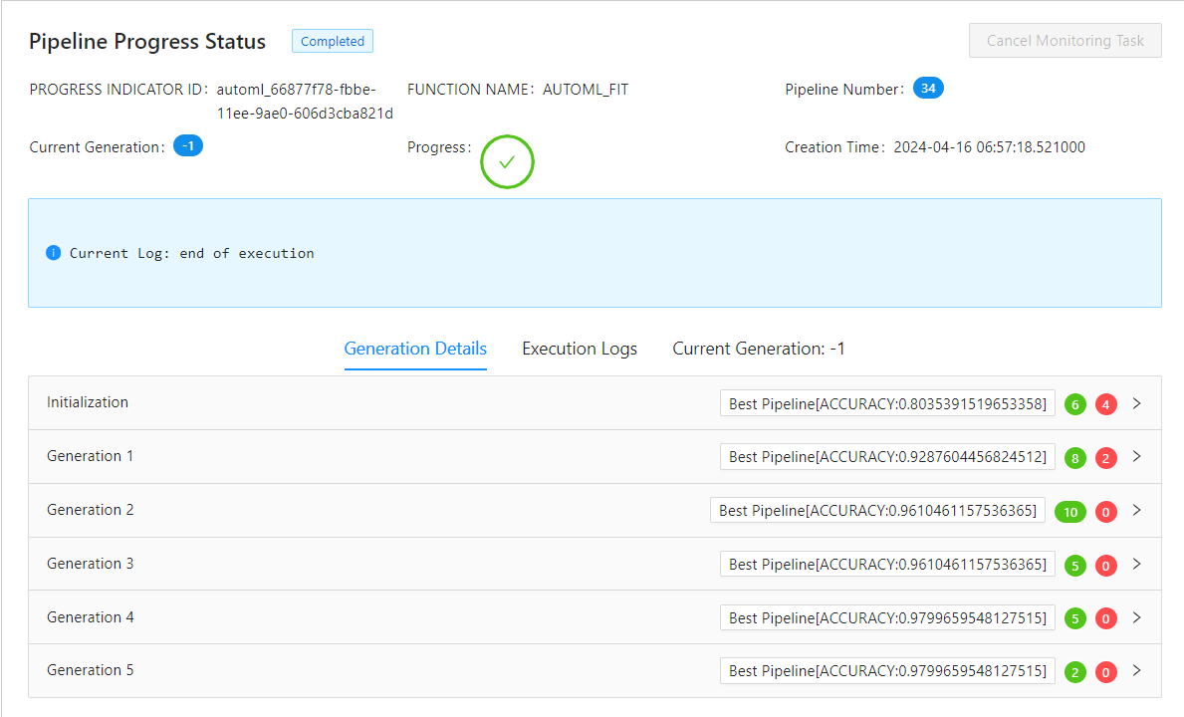Click the info icon beside Current Log
Screen dimensions: 1184x717
[54, 253]
